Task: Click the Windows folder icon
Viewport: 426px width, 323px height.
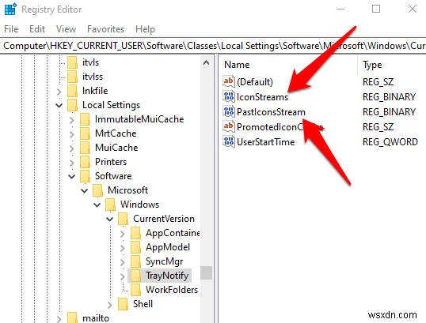Action: point(110,205)
